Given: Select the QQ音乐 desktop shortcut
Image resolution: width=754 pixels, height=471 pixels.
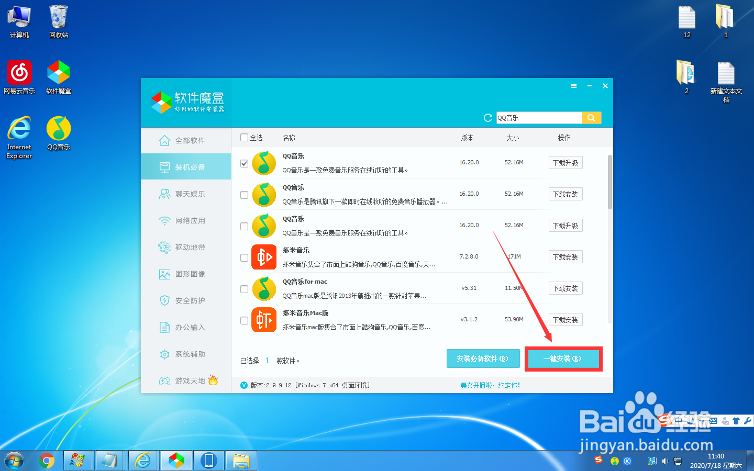Looking at the screenshot, I should coord(59,133).
